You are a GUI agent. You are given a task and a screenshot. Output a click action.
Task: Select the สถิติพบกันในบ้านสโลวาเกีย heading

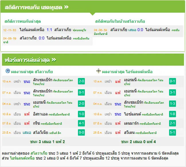point(120,22)
